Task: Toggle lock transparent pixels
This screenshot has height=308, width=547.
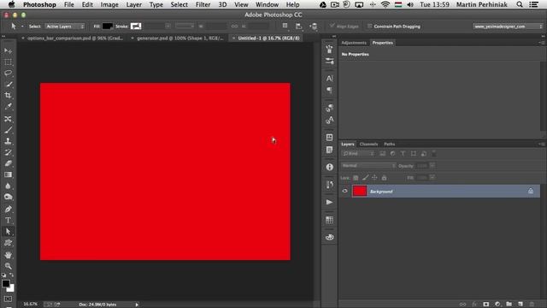Action: coord(356,178)
